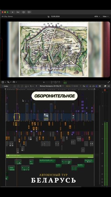Screen dimensions: 111x197
Task: Select the yellow-outlined clip in primary storyline
Action: pyautogui.click(x=17, y=117)
